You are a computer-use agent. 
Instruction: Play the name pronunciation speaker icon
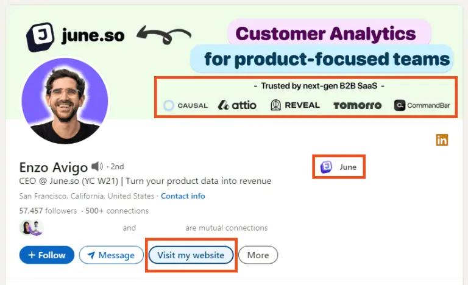pyautogui.click(x=97, y=166)
